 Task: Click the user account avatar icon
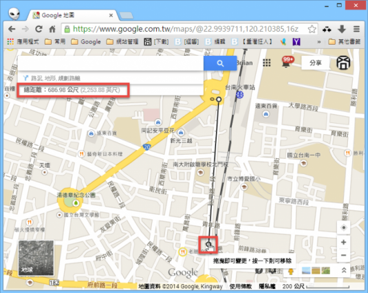pos(343,63)
